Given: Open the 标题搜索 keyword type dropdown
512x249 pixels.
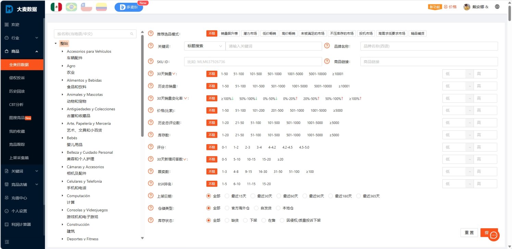Looking at the screenshot, I should (205, 46).
